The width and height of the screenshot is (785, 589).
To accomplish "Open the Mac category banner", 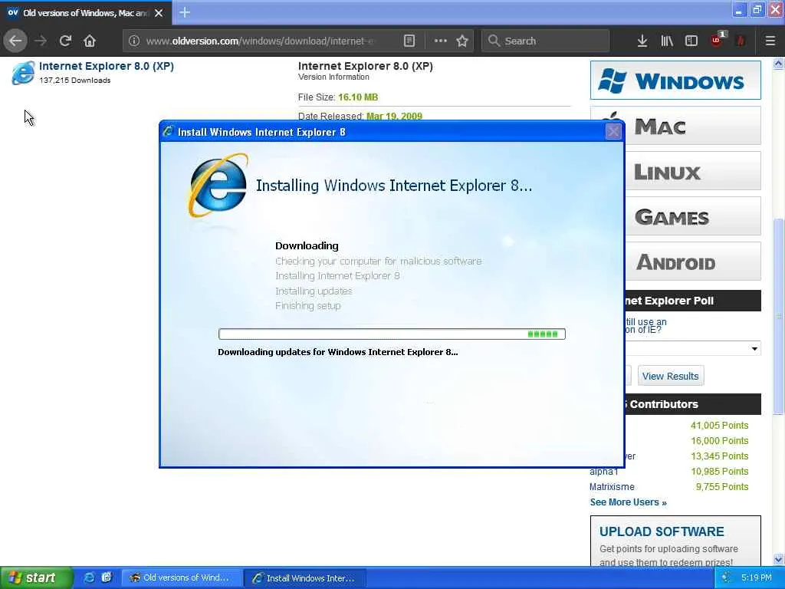I will 692,126.
